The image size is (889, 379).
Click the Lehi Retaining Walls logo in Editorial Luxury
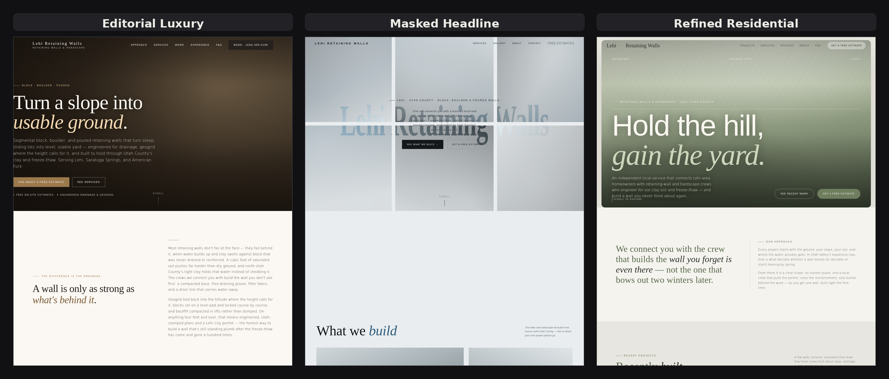click(58, 45)
